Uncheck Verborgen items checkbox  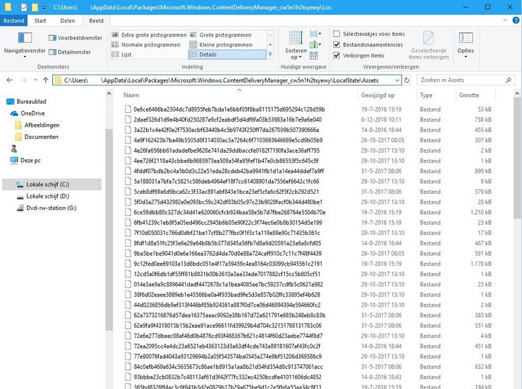click(x=337, y=55)
